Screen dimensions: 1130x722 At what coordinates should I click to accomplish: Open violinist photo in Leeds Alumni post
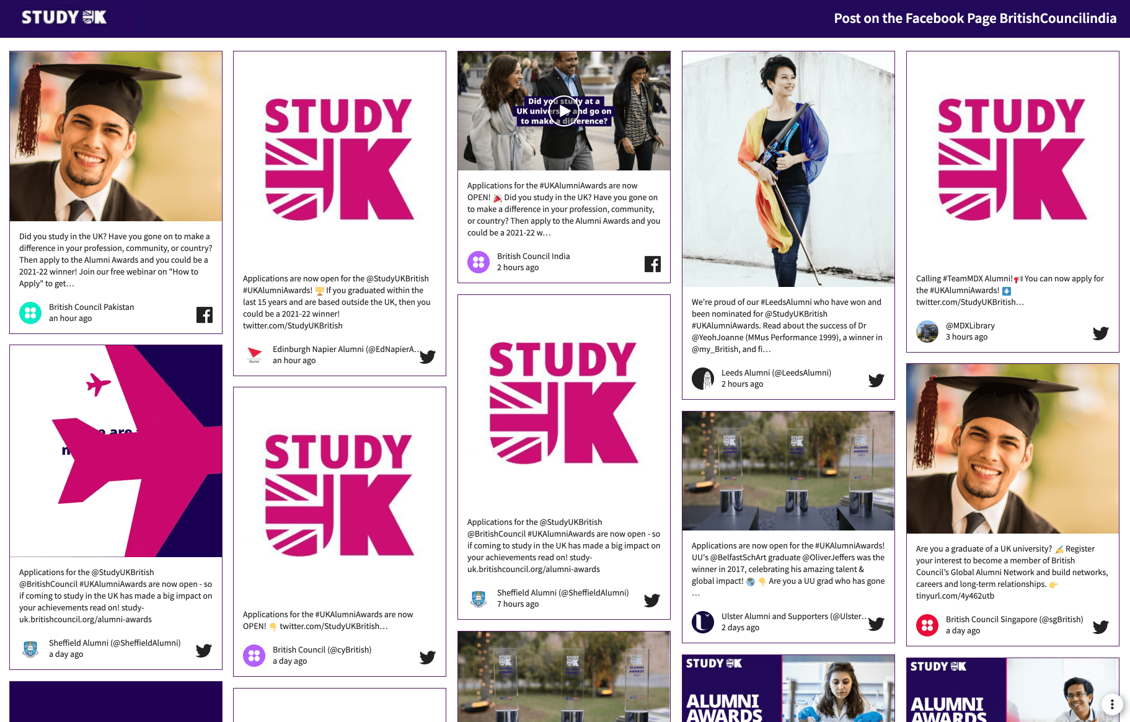[x=788, y=169]
